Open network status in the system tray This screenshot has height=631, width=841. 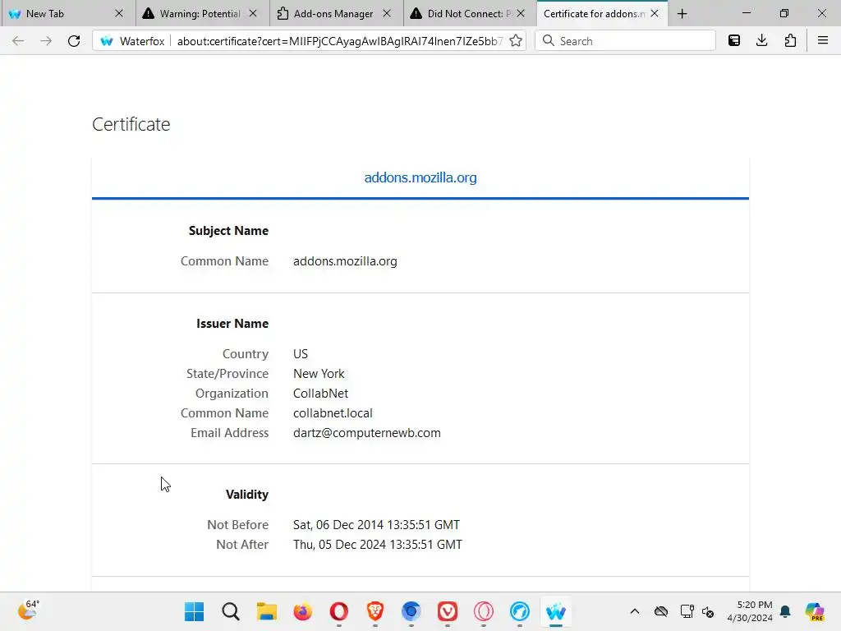point(687,611)
